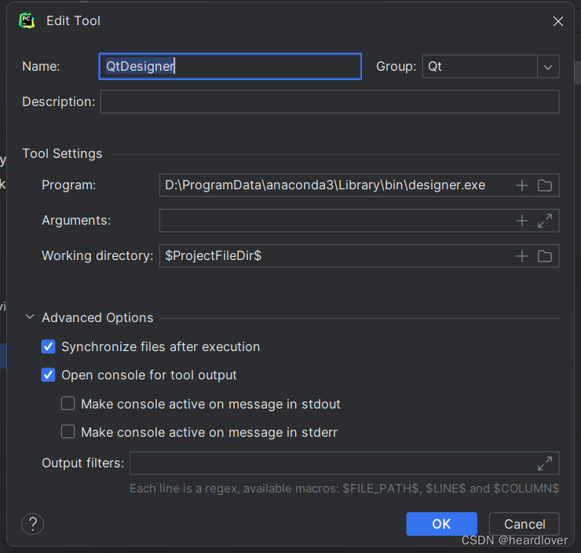Image resolution: width=581 pixels, height=553 pixels.
Task: Enable Make console active on stderr
Action: pyautogui.click(x=68, y=432)
